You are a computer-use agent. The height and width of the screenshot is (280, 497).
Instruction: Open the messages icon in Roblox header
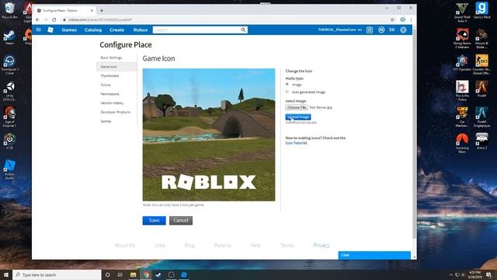[x=370, y=30]
